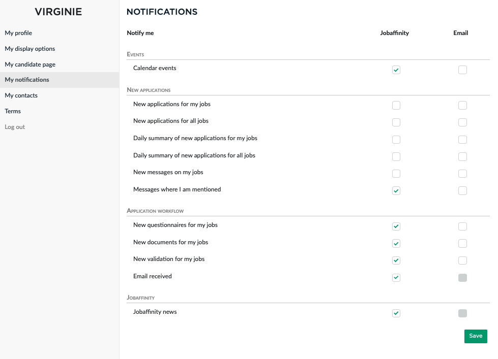Uncheck Jobaffinity for Email received
The height and width of the screenshot is (359, 498).
point(396,278)
